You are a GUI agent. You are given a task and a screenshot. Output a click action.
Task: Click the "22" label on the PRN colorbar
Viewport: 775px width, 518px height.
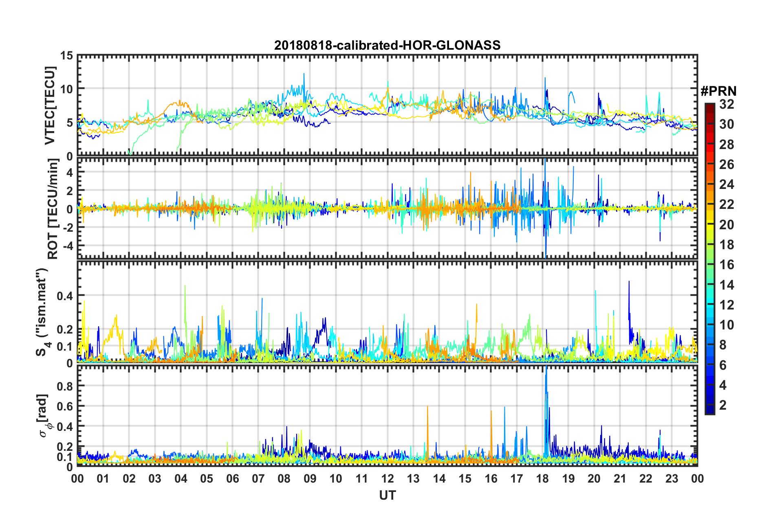tap(727, 204)
